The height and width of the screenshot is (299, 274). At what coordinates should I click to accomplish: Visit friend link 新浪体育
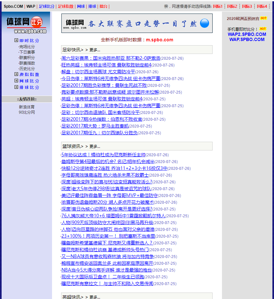pyautogui.click(x=27, y=107)
